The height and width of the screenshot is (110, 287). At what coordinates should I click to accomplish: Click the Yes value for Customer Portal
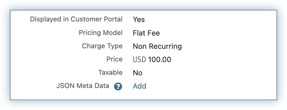point(139,19)
